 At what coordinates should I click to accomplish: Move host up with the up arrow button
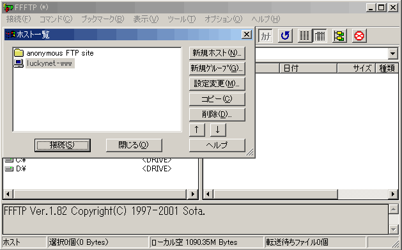[197, 130]
